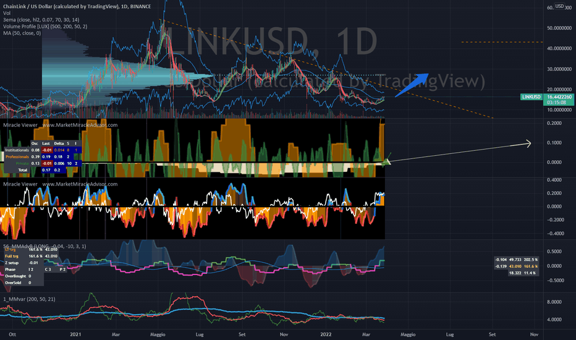Click Institutionals Delta value 0.014
576x340 pixels.
coord(59,150)
